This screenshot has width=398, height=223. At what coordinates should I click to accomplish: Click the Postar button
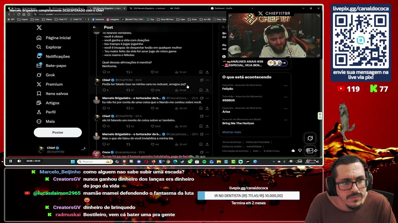(58, 132)
